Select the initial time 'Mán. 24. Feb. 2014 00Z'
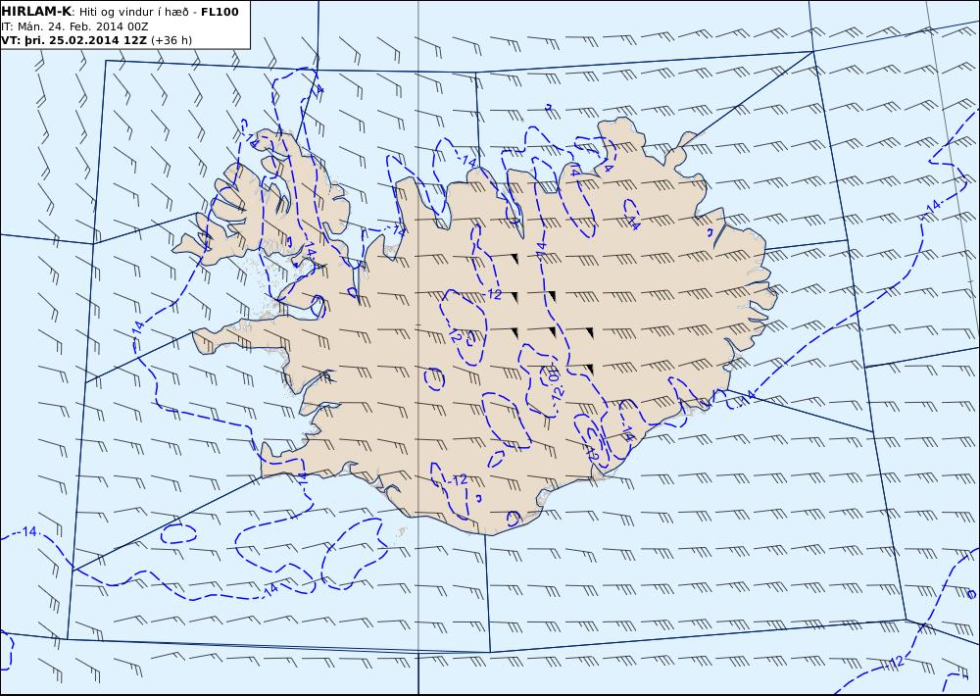 point(82,26)
